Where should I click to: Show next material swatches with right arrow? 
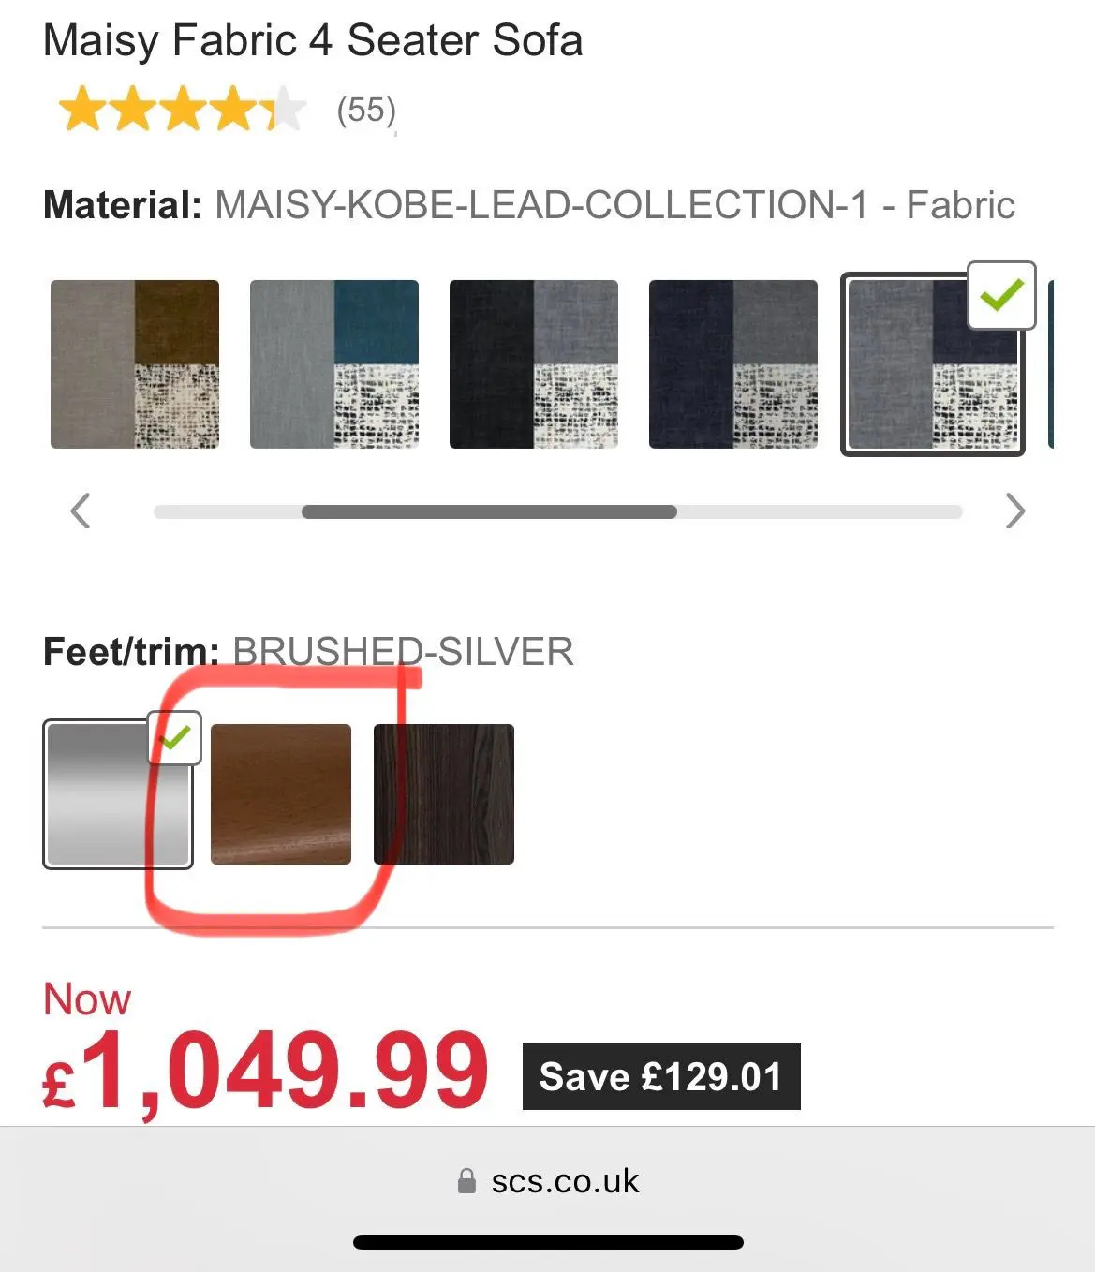[1015, 510]
